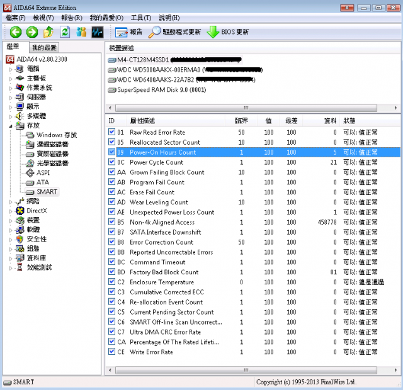
Task: Open BIOS 更新 download button
Action: point(228,32)
